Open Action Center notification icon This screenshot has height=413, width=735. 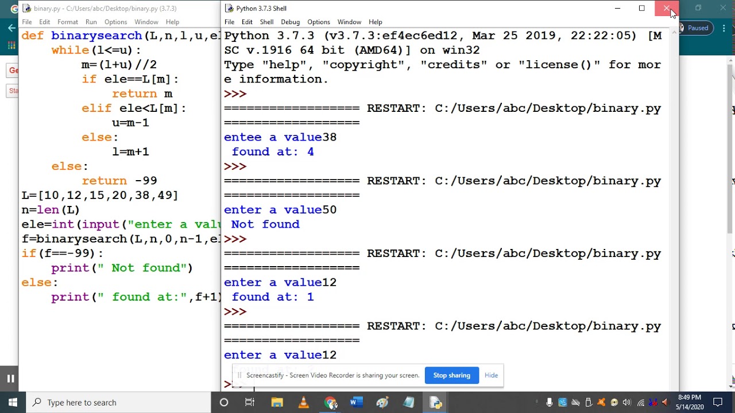(718, 402)
